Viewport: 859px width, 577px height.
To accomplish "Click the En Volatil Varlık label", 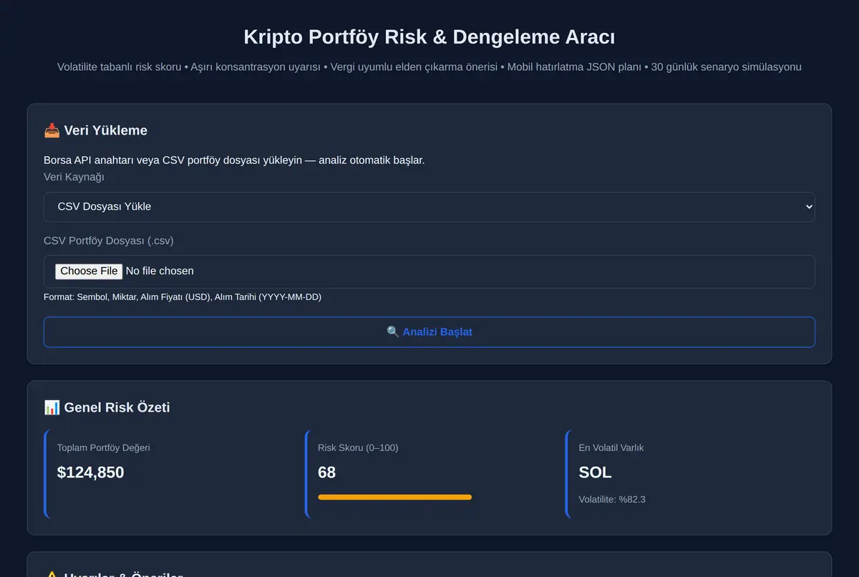I will tap(611, 447).
